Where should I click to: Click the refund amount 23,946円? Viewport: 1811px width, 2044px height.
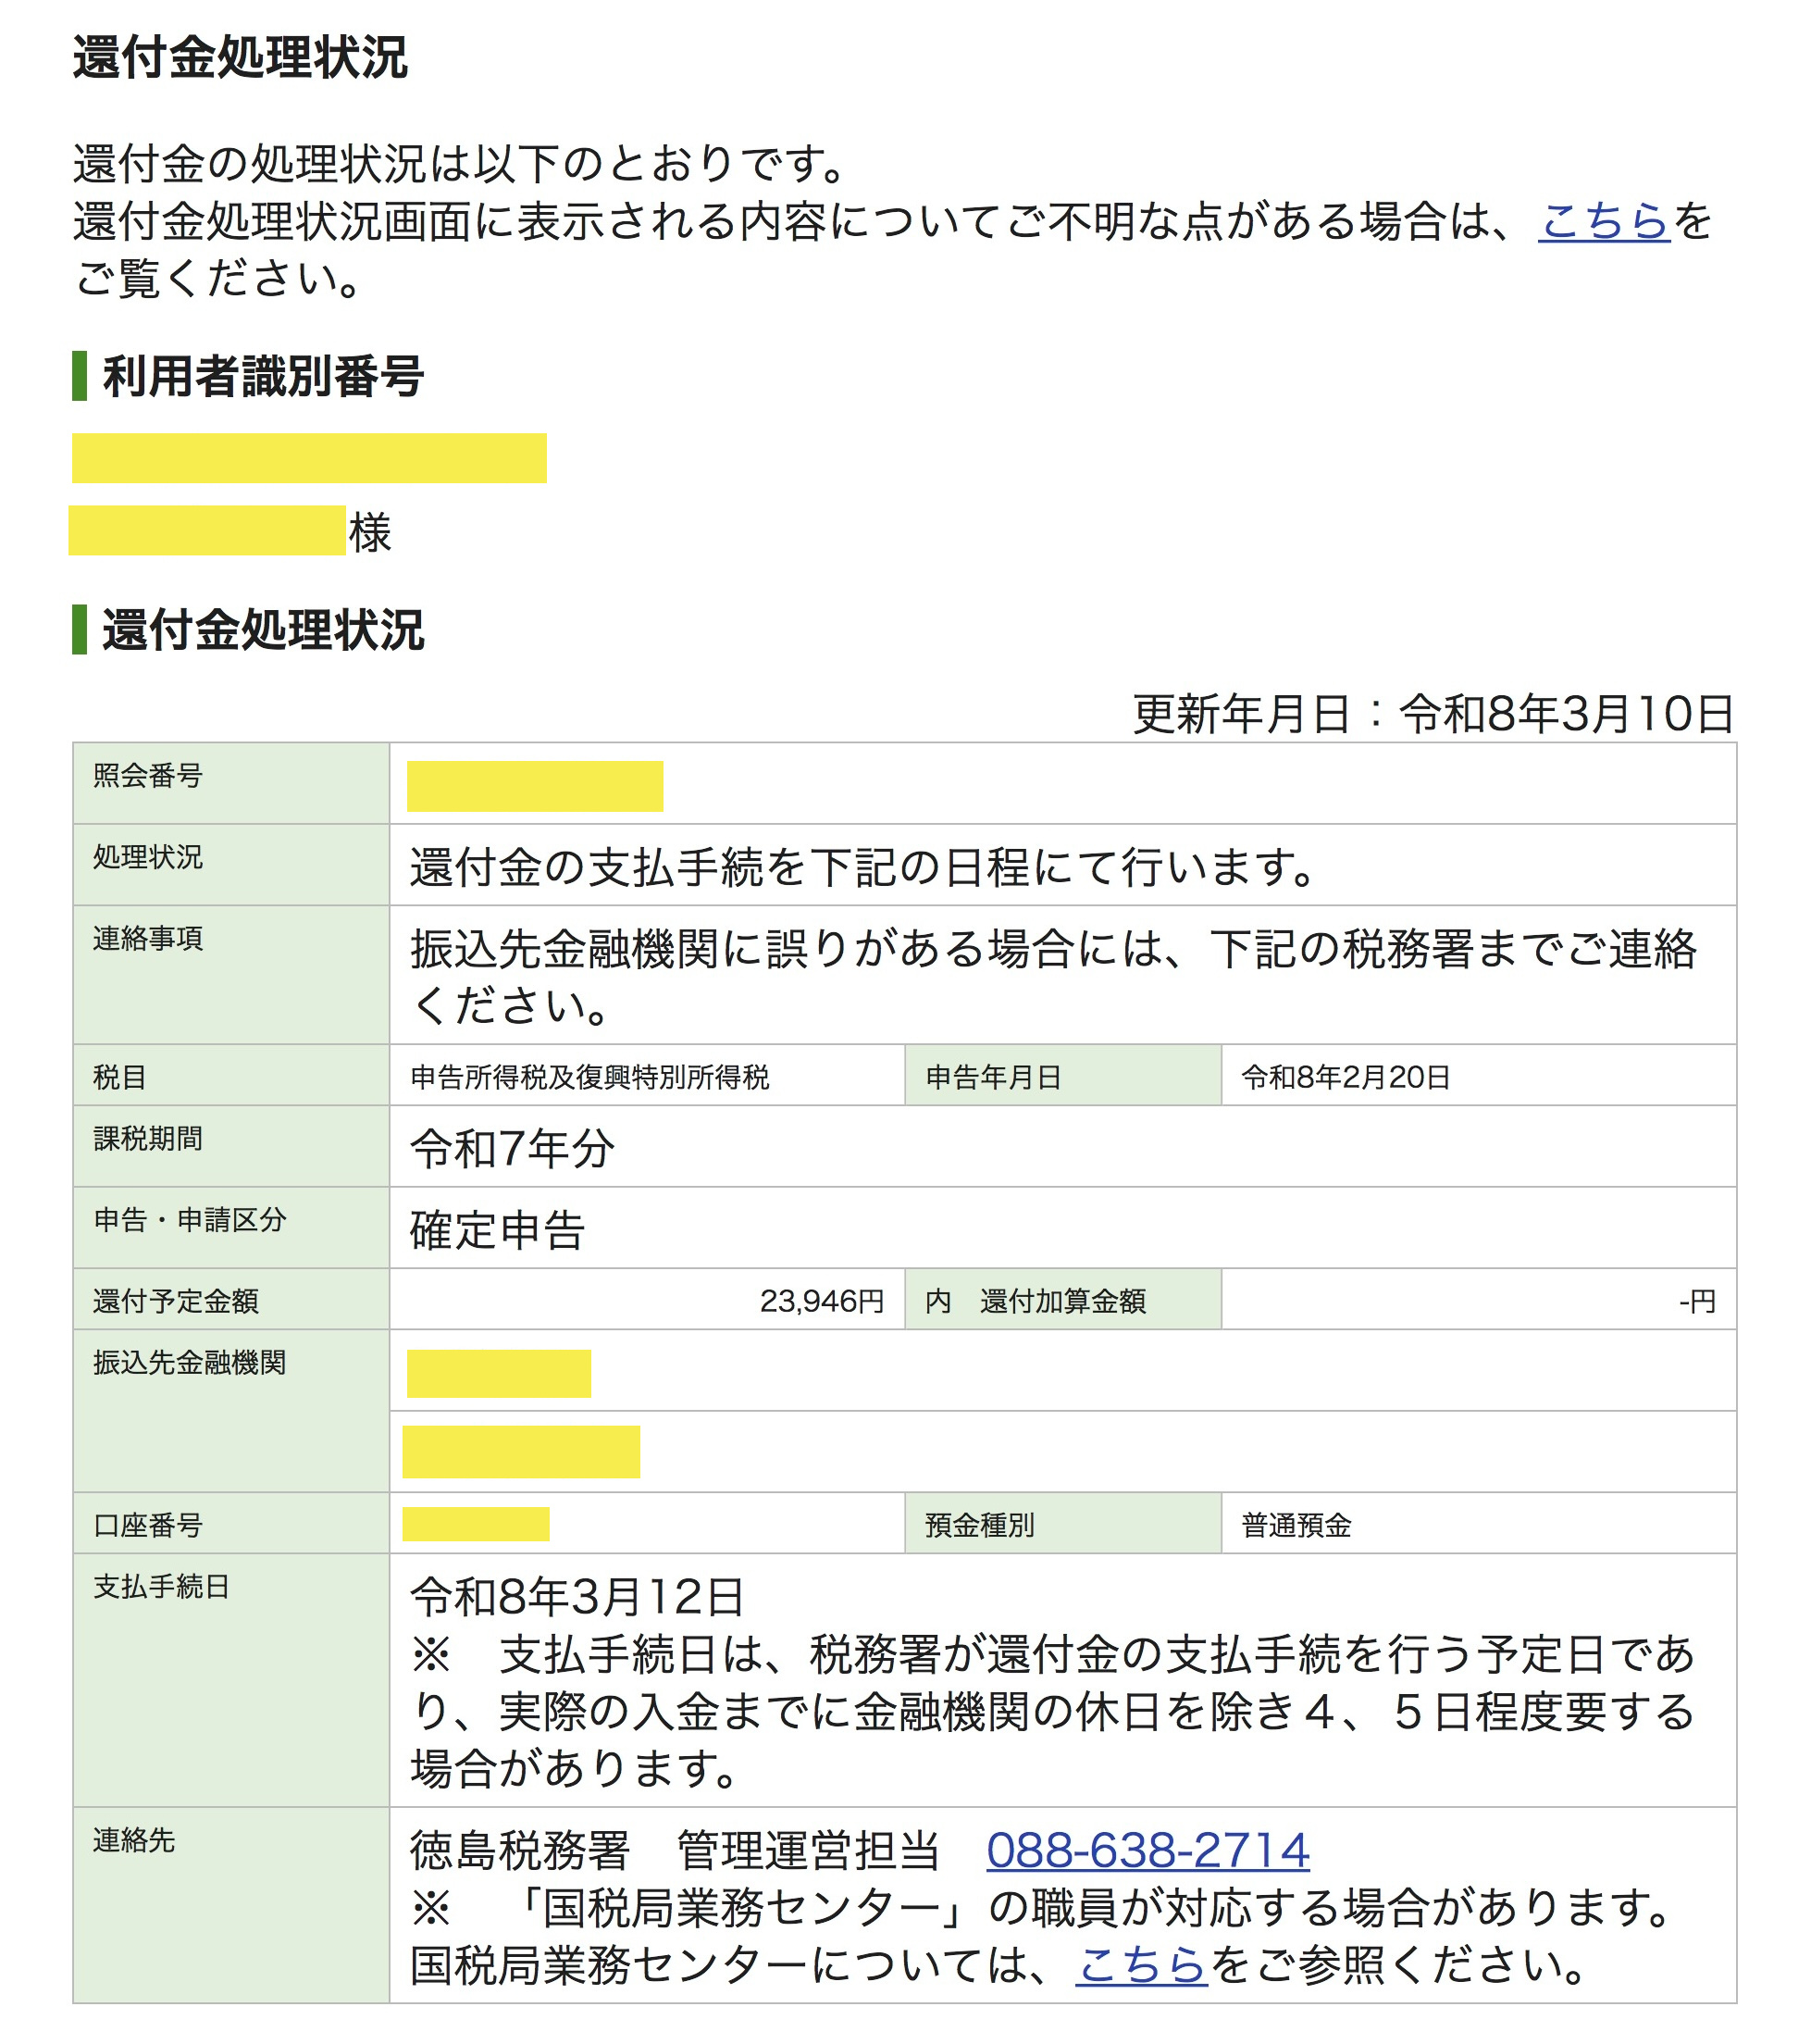coord(821,1301)
